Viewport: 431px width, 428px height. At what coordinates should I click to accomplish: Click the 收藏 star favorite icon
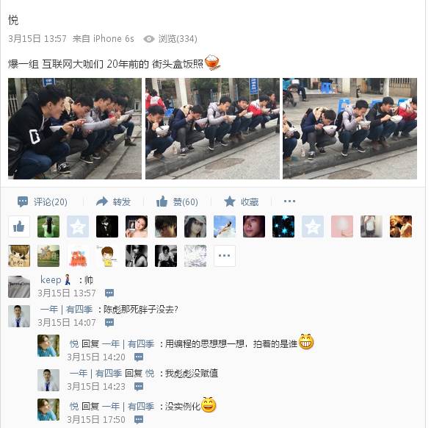coord(230,201)
